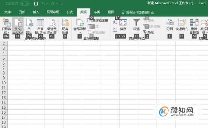Sort ascending A to Z
Image resolution: width=208 pixels, height=128 pixels.
[115, 22]
